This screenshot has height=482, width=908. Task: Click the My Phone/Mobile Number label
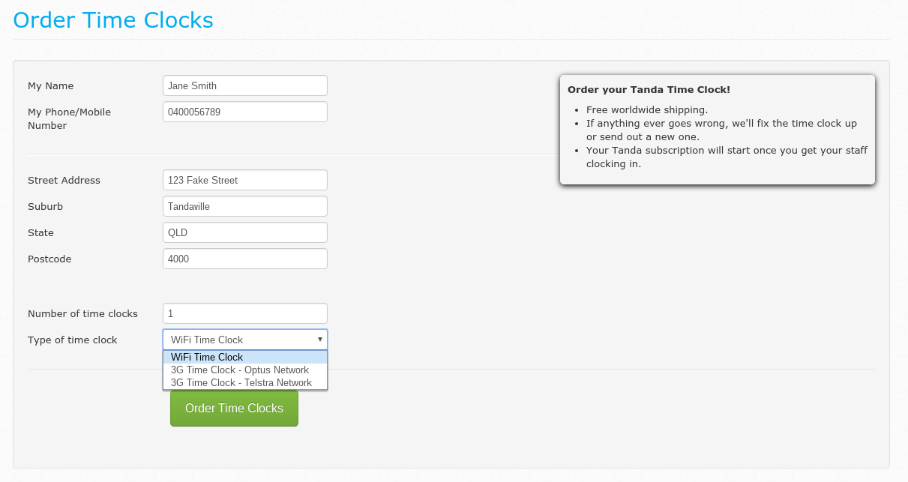(x=69, y=118)
